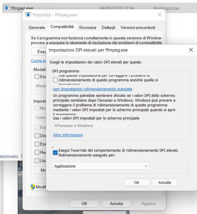The width and height of the screenshot is (197, 214).
Task: Click the shield icon on Modifica button
Action: pos(33,187)
